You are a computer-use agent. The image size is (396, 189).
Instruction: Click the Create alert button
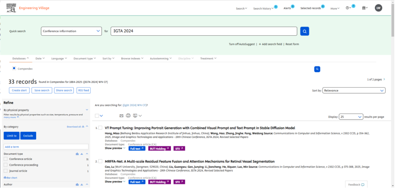(19, 90)
